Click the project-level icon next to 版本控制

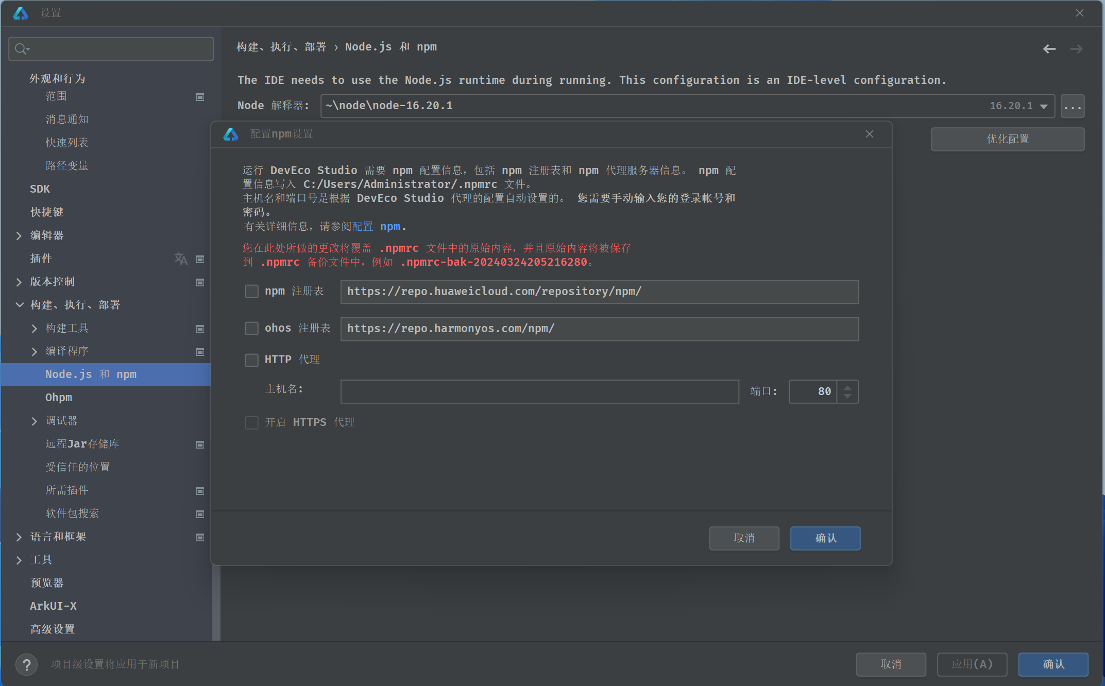coord(200,282)
